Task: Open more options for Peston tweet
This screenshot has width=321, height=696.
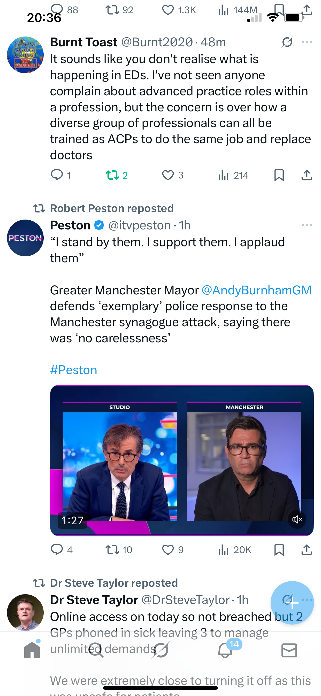Action: pyautogui.click(x=307, y=225)
